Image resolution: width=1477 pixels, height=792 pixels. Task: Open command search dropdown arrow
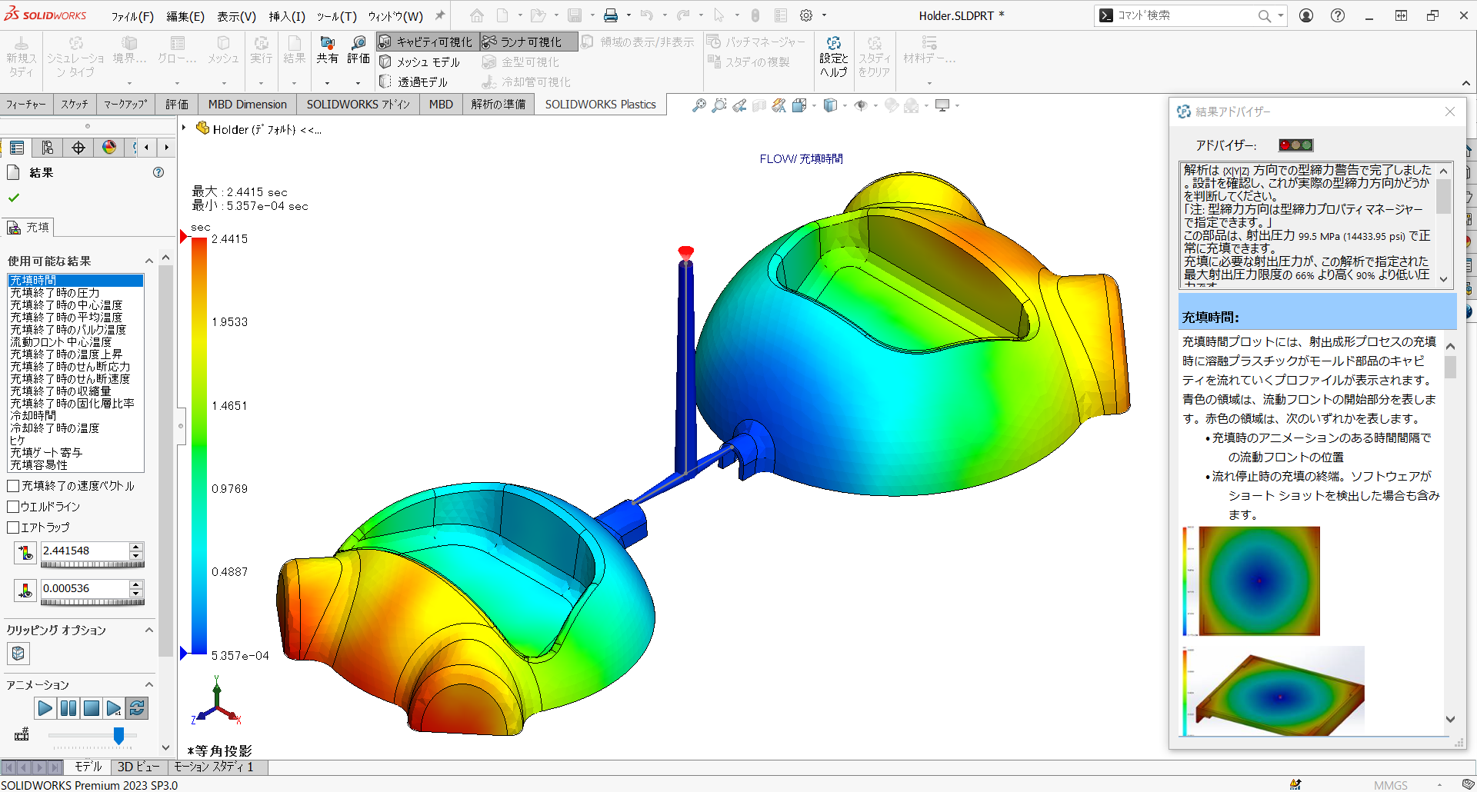[x=1280, y=15]
